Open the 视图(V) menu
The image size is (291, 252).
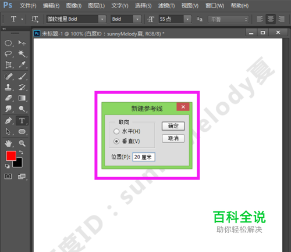(x=190, y=6)
